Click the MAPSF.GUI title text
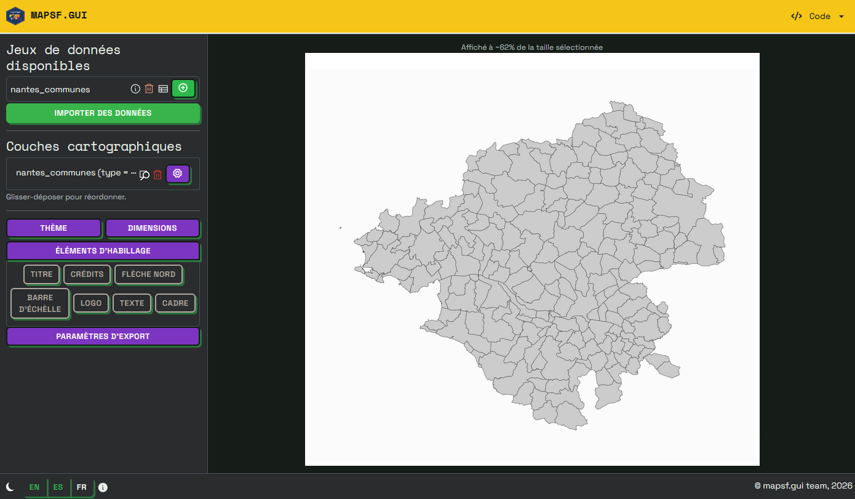This screenshot has height=499, width=855. point(59,15)
